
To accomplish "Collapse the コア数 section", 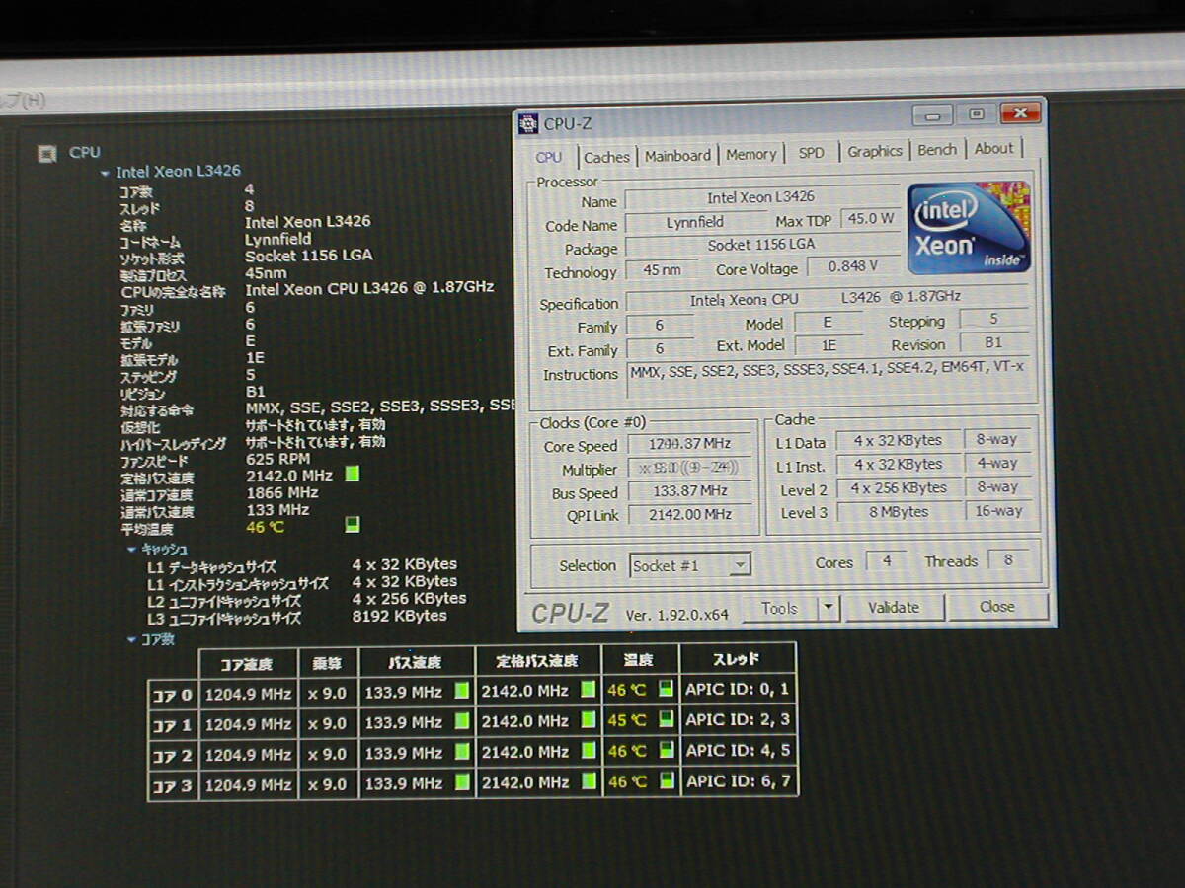I will [x=131, y=639].
